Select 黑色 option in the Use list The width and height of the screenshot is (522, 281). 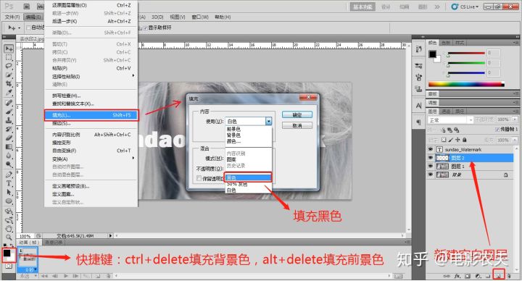249,177
